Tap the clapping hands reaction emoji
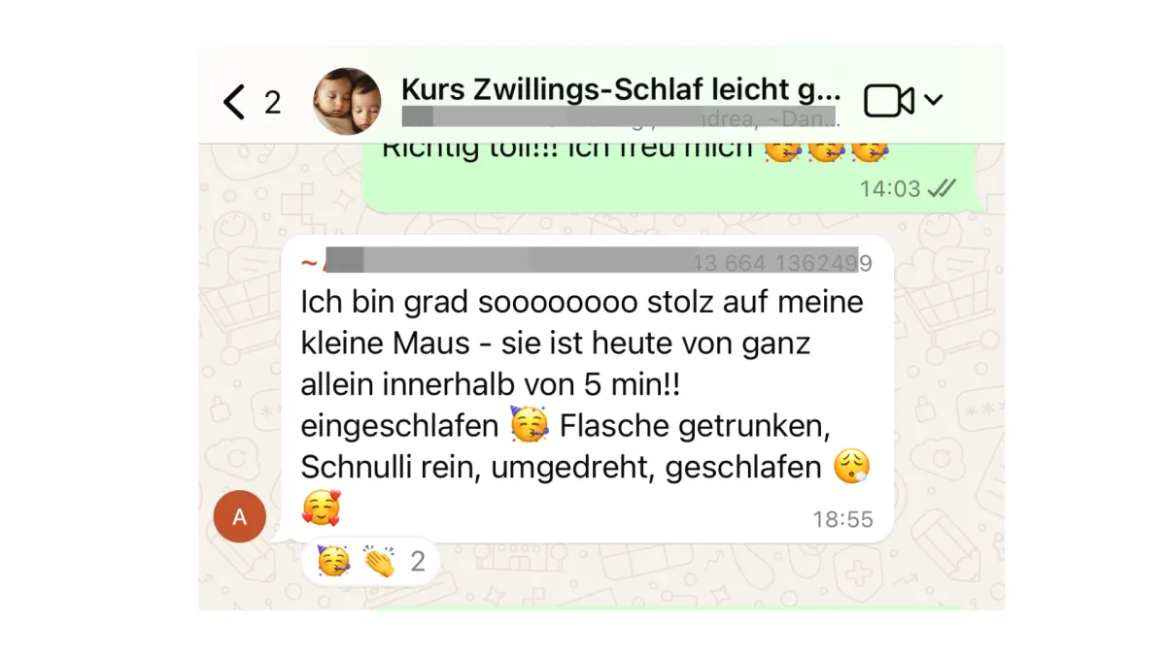1166x655 pixels. click(x=379, y=561)
